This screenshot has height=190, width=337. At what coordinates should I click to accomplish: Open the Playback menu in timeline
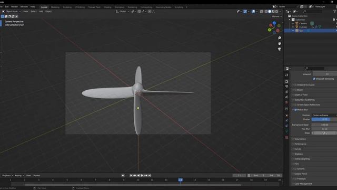click(x=7, y=176)
